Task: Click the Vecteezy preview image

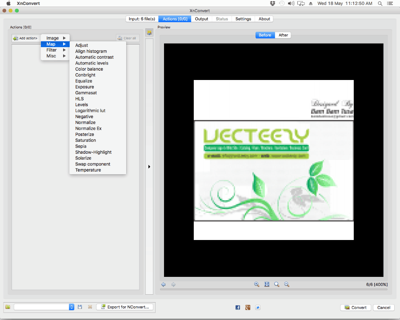Action: 274,160
